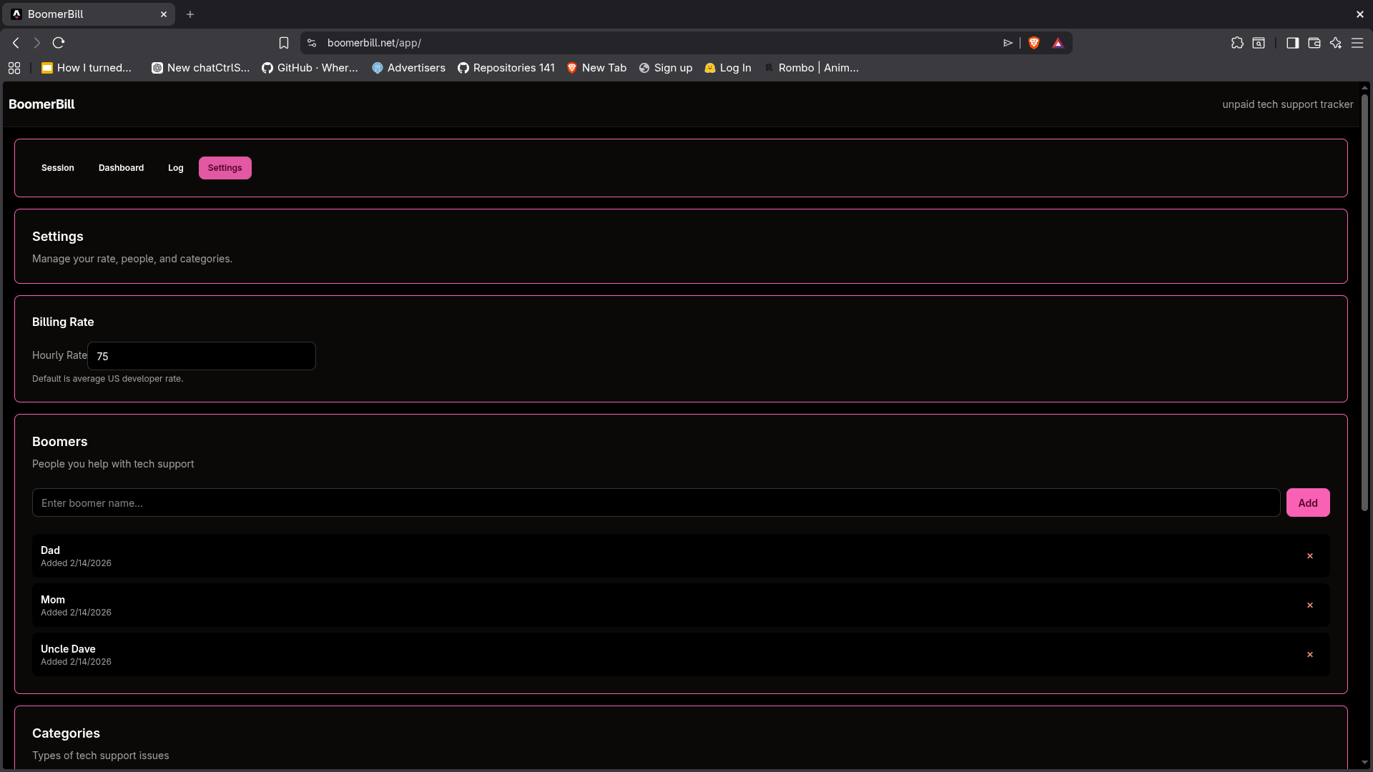Image resolution: width=1373 pixels, height=772 pixels.
Task: Open site permissions via the tune icon
Action: click(x=312, y=43)
